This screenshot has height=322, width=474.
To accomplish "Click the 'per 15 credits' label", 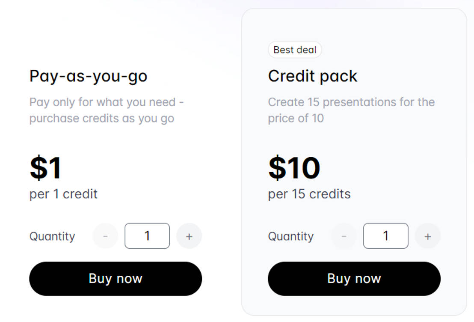I will [309, 194].
